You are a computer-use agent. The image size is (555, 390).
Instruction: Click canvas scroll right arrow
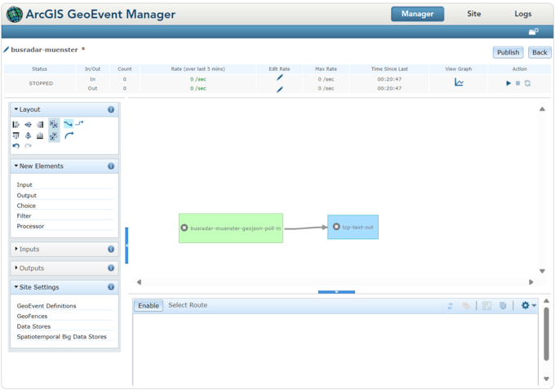pos(531,282)
